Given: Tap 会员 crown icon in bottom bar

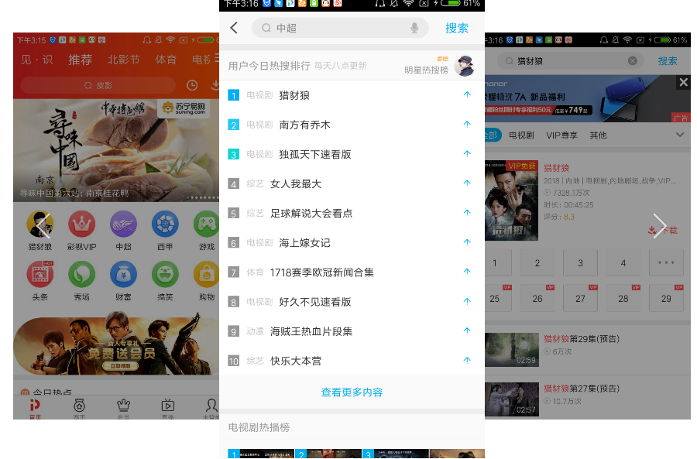Looking at the screenshot, I should [123, 408].
